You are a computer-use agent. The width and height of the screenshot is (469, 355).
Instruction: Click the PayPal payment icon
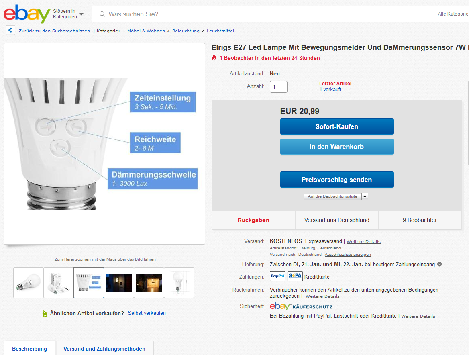[277, 276]
